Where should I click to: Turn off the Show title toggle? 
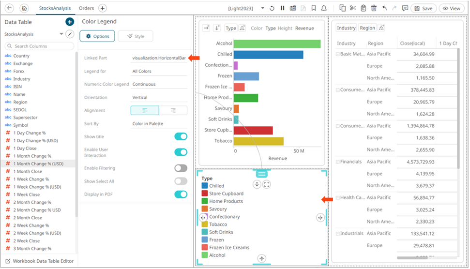[x=181, y=137]
